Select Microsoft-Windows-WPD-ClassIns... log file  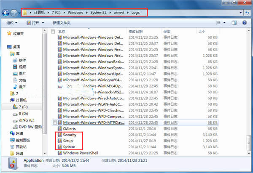[94, 110]
